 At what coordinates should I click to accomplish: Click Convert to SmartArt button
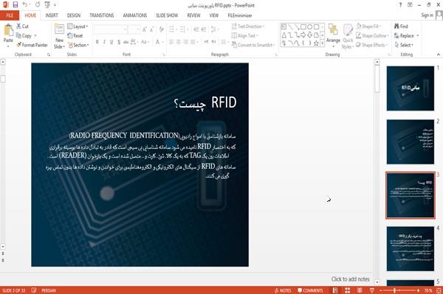click(x=253, y=45)
